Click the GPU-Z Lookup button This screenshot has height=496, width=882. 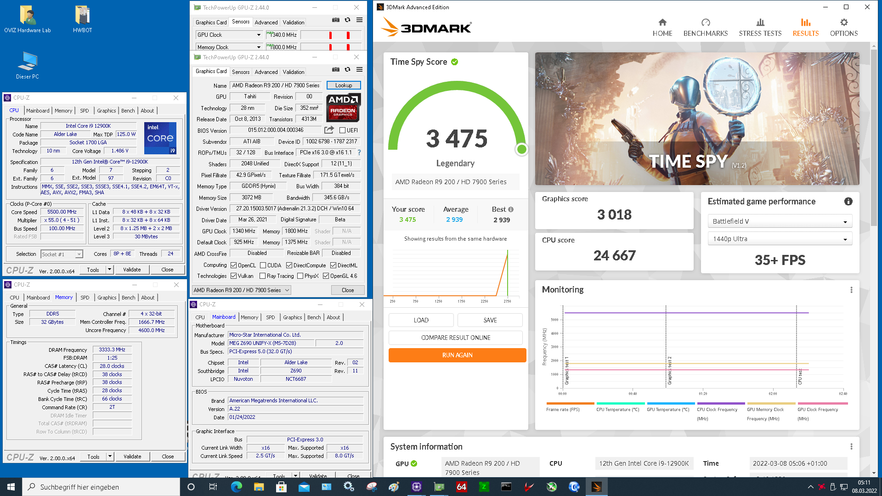(344, 85)
